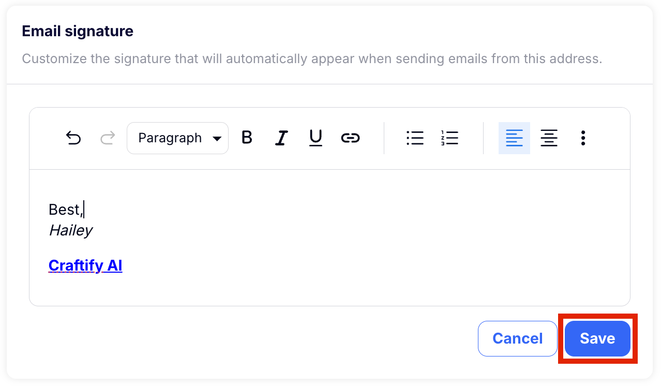Start a bulleted list

click(415, 138)
